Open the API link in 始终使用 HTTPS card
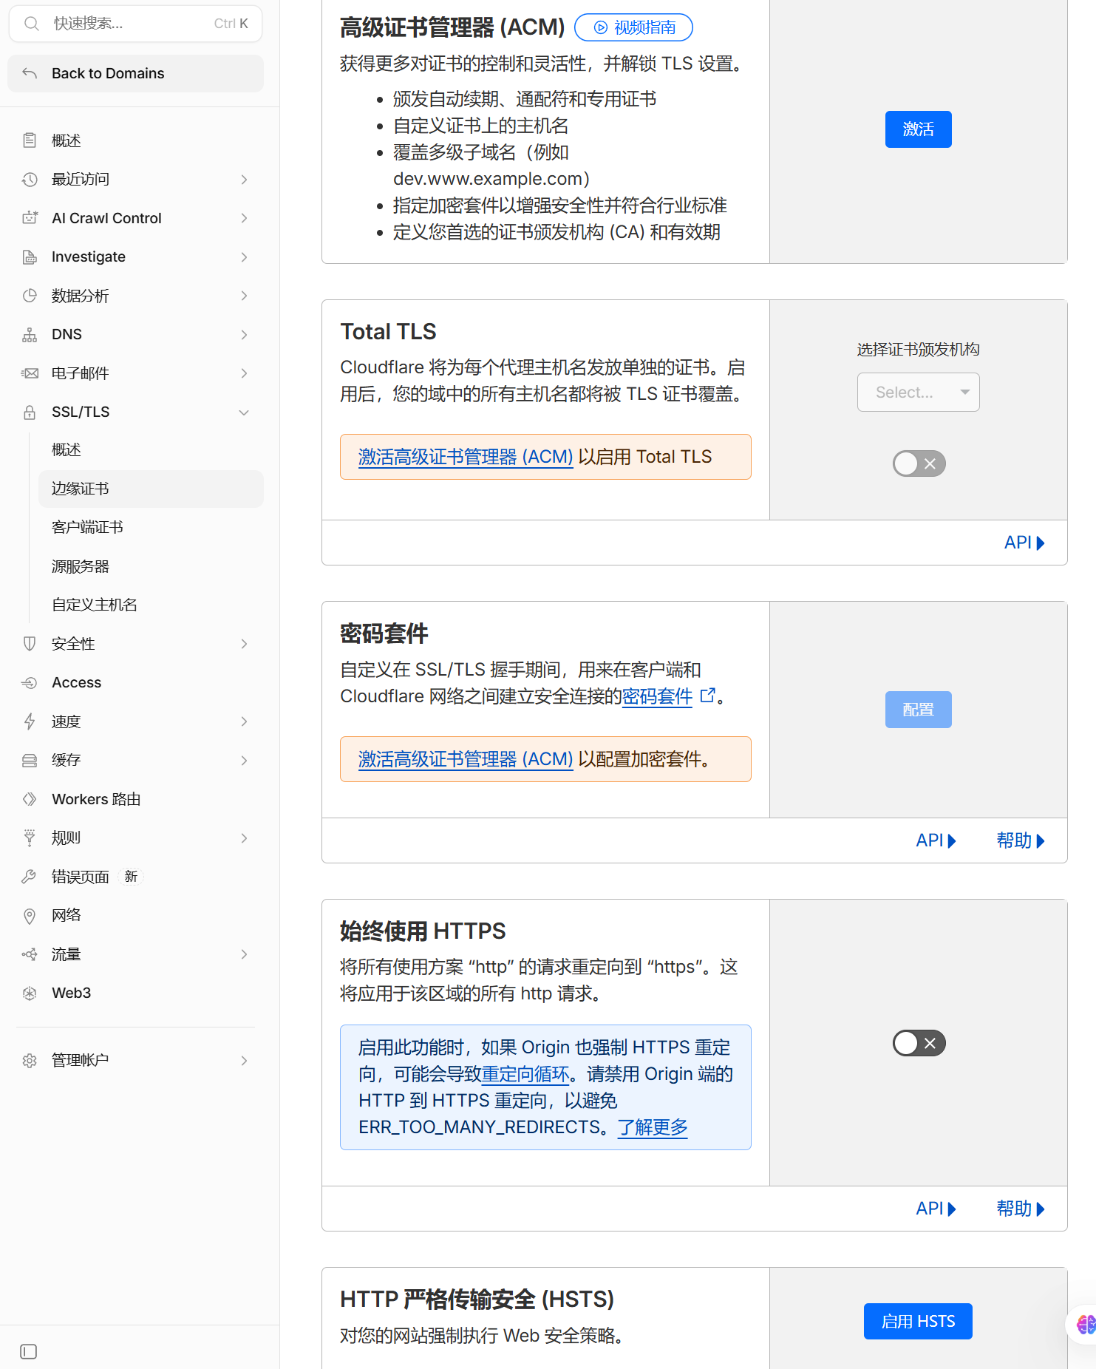This screenshot has width=1096, height=1369. 936,1209
